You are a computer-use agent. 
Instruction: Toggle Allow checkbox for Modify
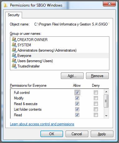click(x=77, y=98)
